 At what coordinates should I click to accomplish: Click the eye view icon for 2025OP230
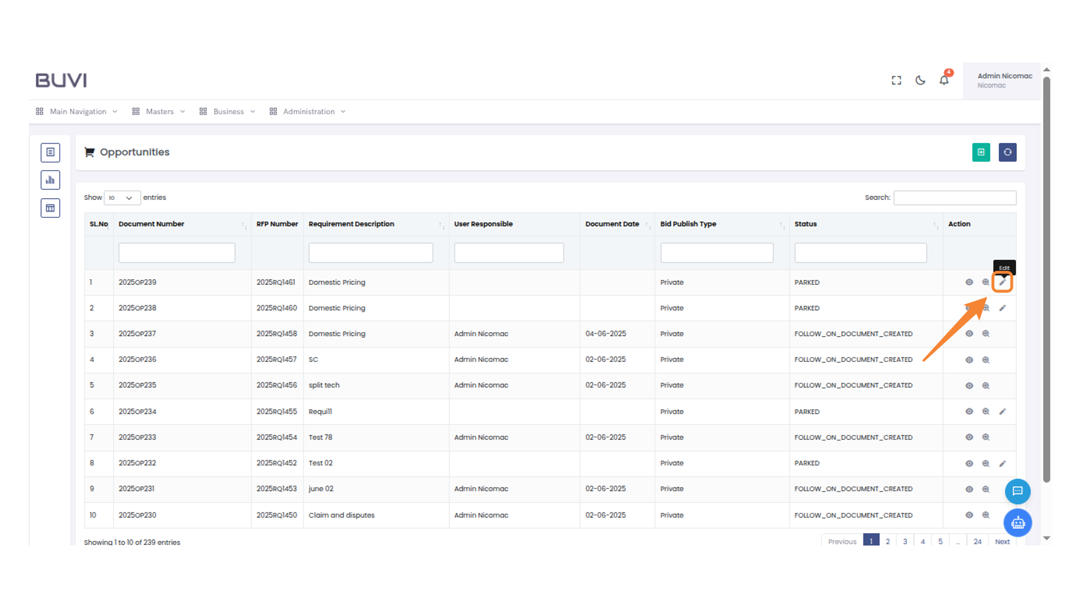(969, 515)
